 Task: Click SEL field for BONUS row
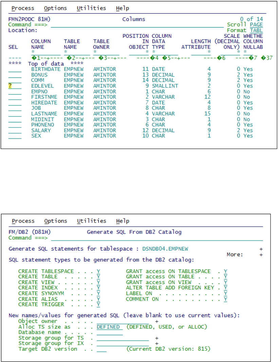[15, 75]
